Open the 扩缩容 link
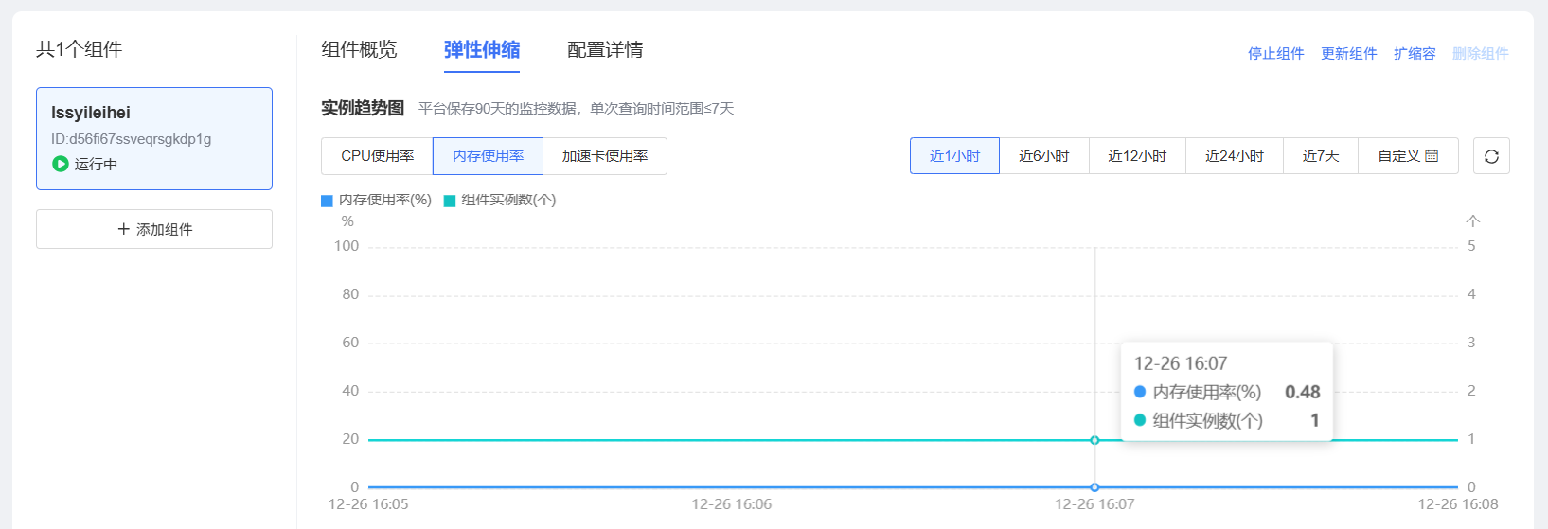The height and width of the screenshot is (529, 1548). coord(1415,54)
